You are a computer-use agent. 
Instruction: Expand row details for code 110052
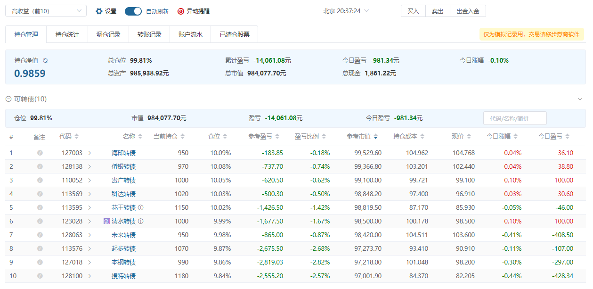pos(89,180)
